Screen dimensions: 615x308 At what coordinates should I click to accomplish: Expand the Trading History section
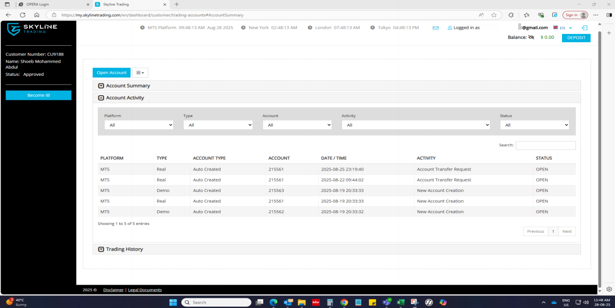(101, 249)
